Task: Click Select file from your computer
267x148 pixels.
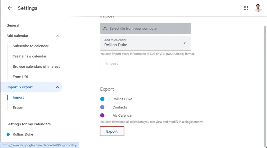Action: click(146, 28)
